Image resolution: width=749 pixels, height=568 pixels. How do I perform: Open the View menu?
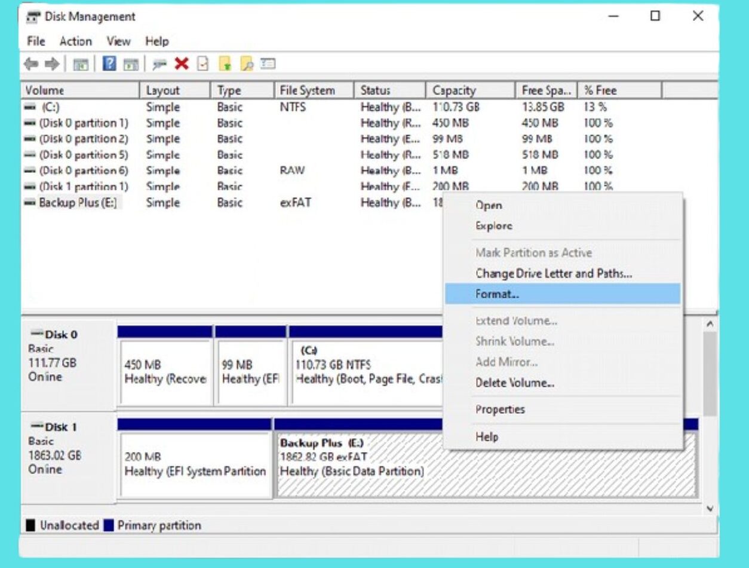pos(118,41)
